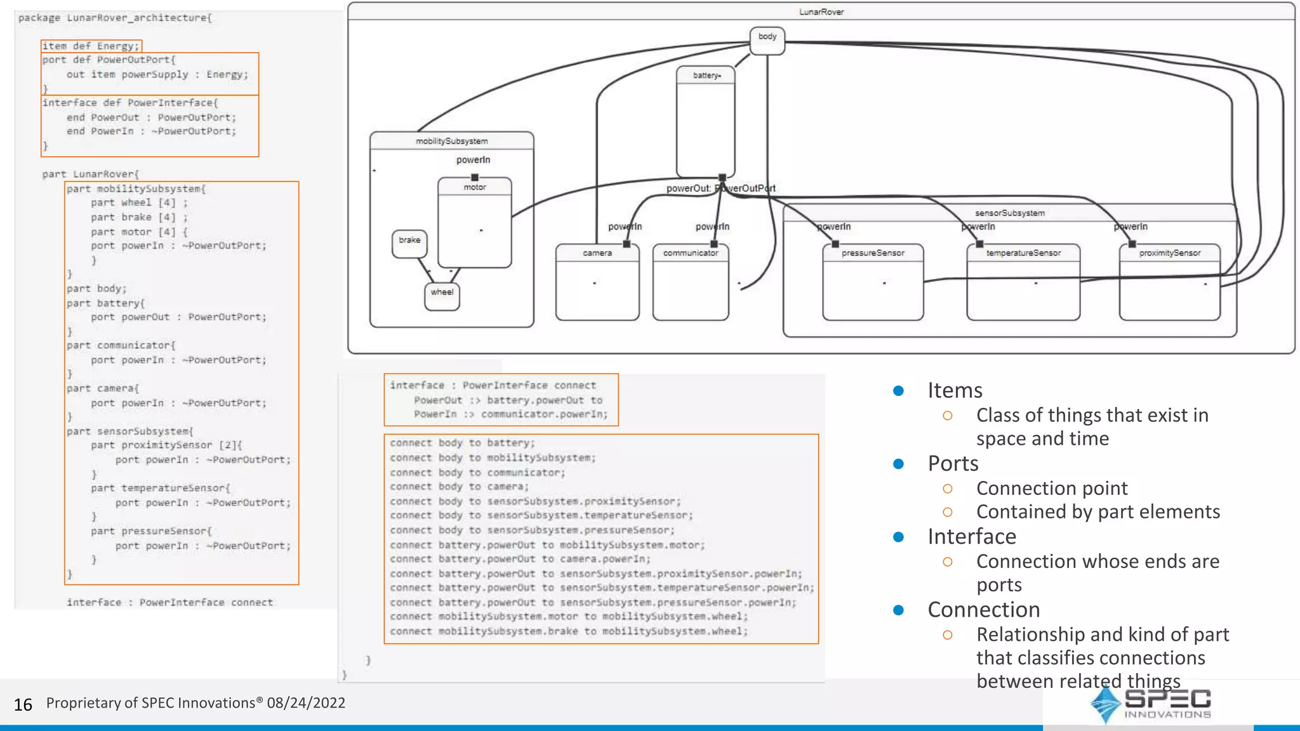Click the wheel node in the diagram
Screen dimensions: 1300x731
click(x=442, y=296)
